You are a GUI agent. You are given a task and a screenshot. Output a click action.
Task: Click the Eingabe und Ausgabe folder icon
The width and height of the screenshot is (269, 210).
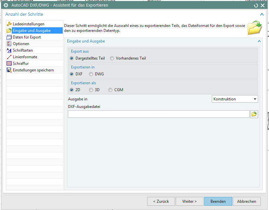click(x=9, y=31)
